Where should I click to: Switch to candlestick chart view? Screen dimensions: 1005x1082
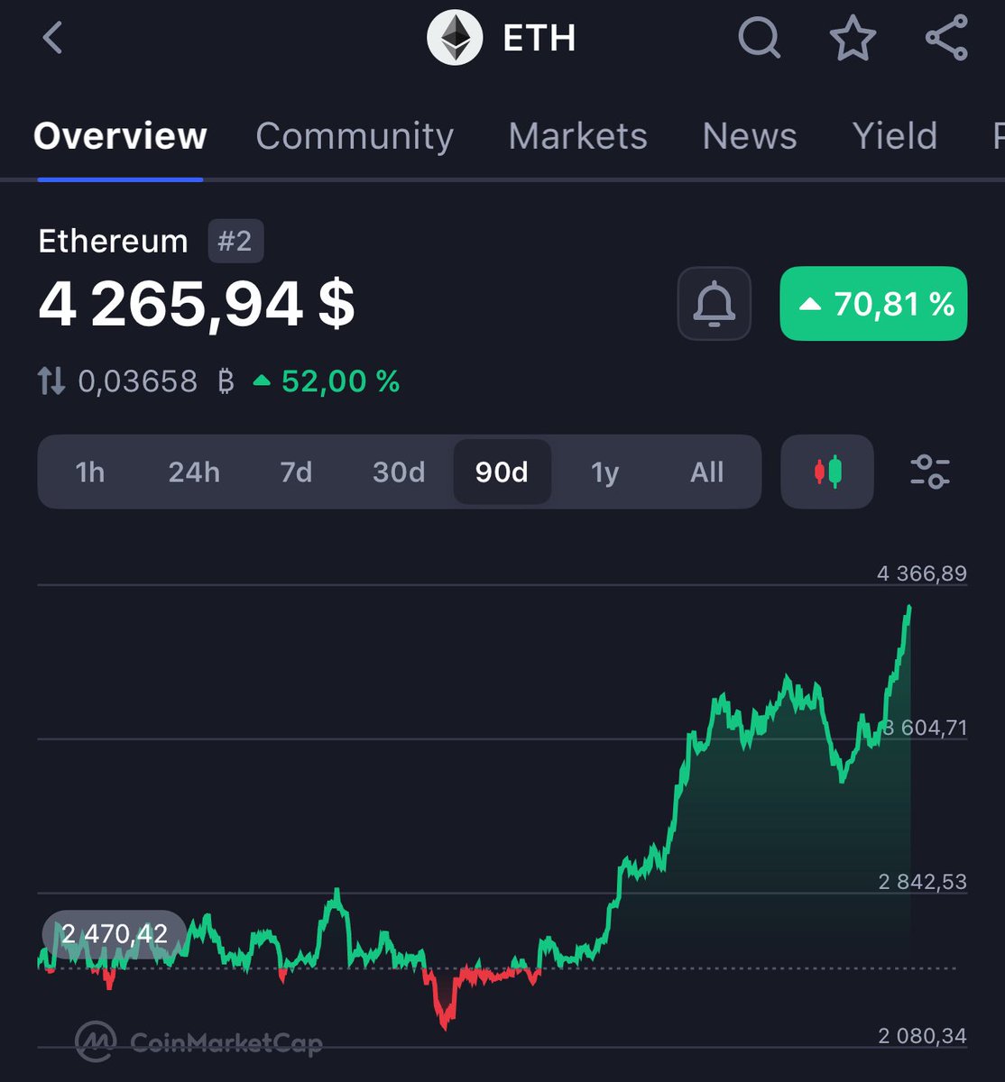(x=827, y=472)
